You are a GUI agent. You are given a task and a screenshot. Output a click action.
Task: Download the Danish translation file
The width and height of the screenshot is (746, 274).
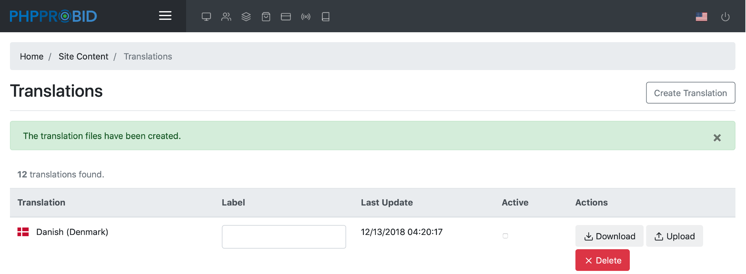(609, 236)
